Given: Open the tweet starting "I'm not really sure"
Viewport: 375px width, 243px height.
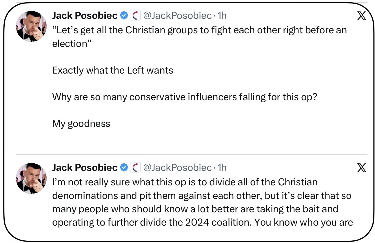Looking at the screenshot, I should click(x=185, y=182).
